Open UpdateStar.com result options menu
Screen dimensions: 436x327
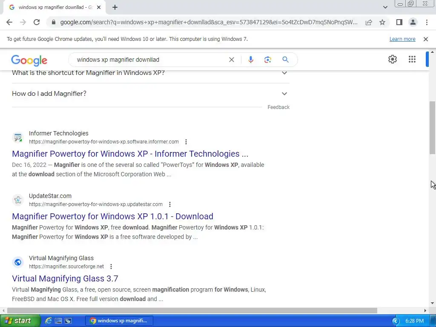(169, 204)
